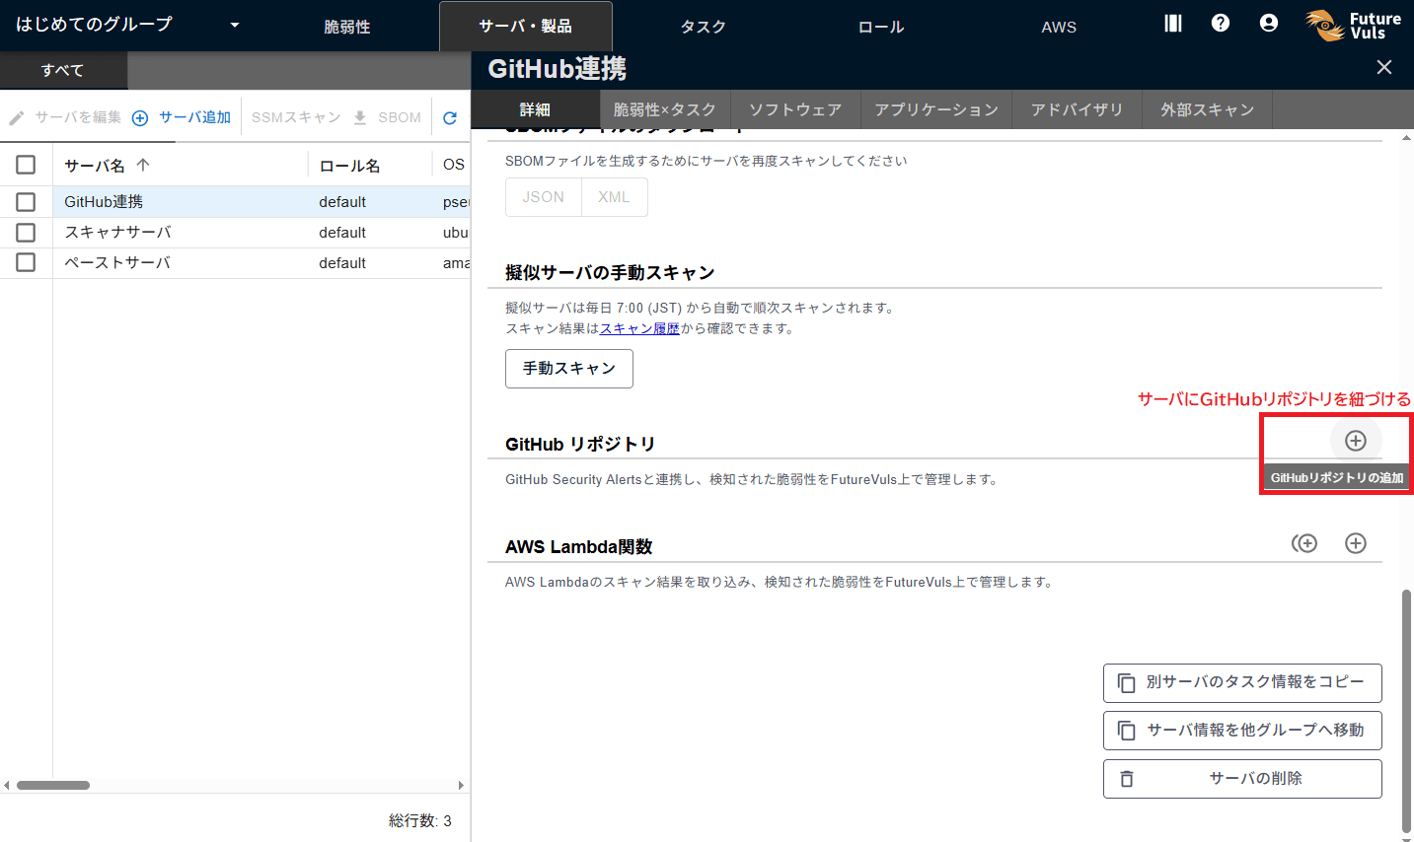Screen dimensions: 1414x842
Task: Open the はじめてのグループ group dropdown
Action: (126, 25)
